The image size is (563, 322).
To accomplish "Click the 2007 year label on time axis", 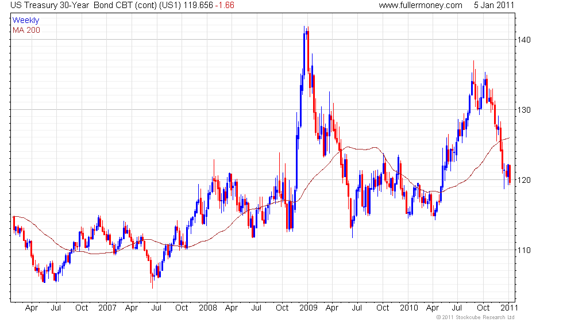I will (x=107, y=308).
